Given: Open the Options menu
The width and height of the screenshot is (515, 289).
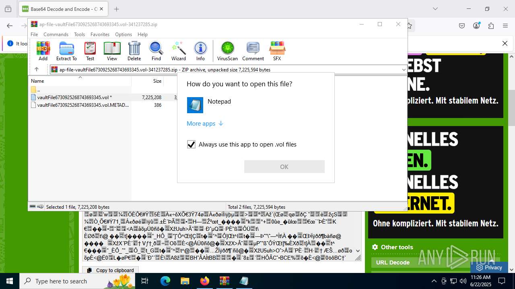Looking at the screenshot, I should point(124,35).
